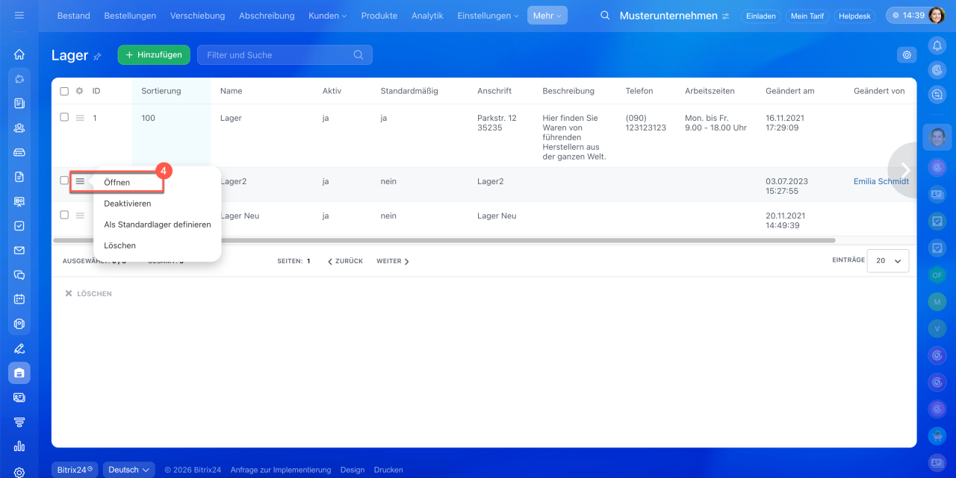This screenshot has width=956, height=478.
Task: Open the Deutsch language selector
Action: (128, 469)
